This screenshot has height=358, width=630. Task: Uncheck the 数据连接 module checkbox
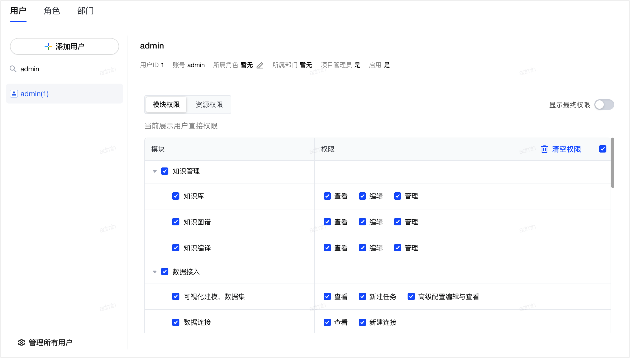click(x=176, y=322)
